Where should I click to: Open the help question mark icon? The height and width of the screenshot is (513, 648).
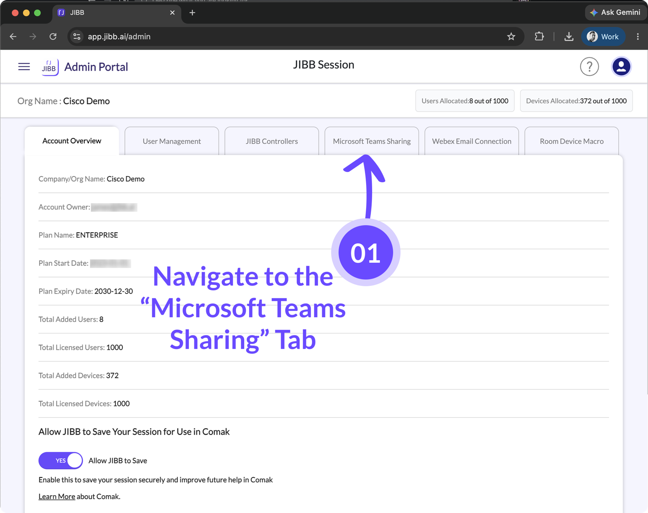click(x=589, y=67)
